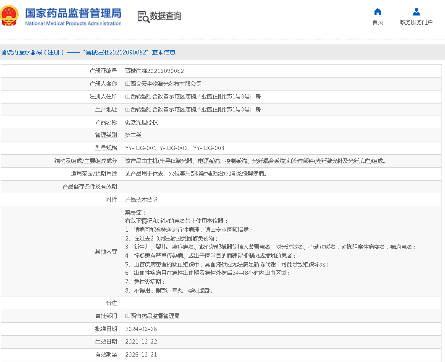Click registrant name 山西义云生物激光科技有限公司
This screenshot has width=445, height=362.
tap(163, 84)
